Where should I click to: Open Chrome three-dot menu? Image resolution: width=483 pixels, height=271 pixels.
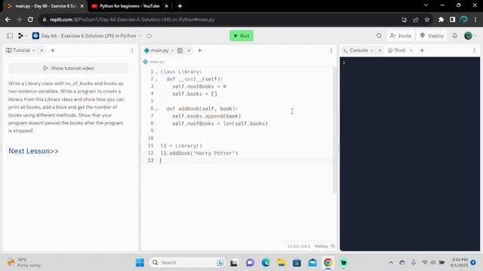475,20
